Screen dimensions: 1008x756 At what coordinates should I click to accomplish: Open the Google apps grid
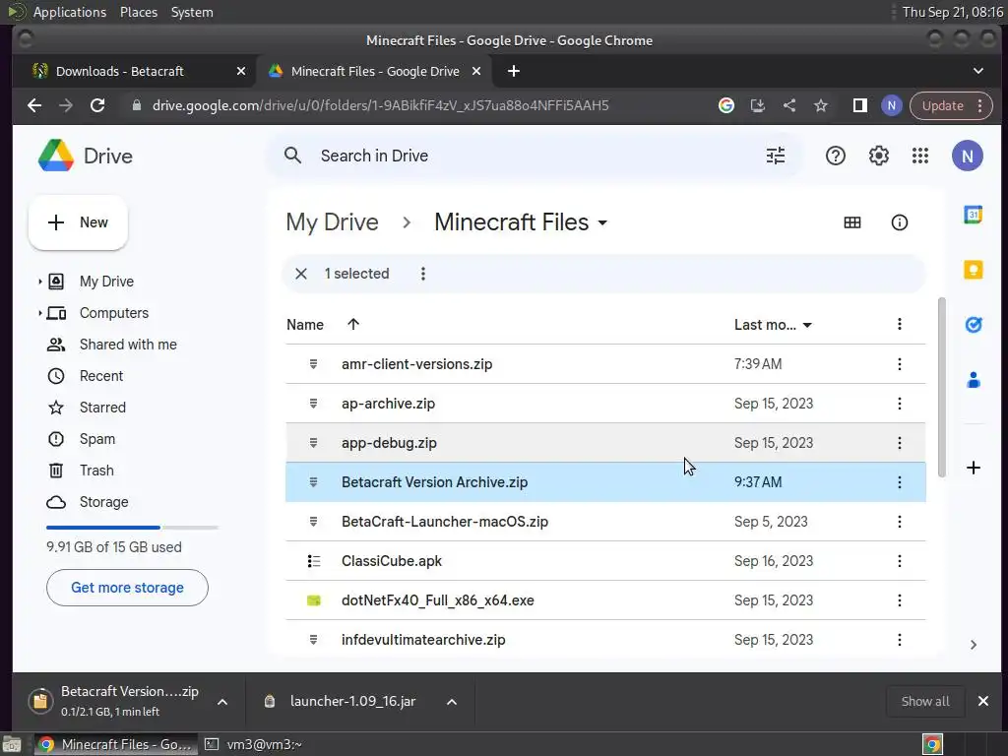pyautogui.click(x=920, y=156)
